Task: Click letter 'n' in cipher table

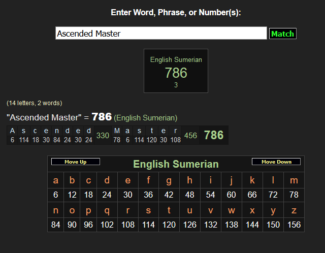Action: 56,210
